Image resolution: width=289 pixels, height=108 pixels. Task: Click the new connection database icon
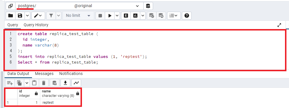click(148, 6)
